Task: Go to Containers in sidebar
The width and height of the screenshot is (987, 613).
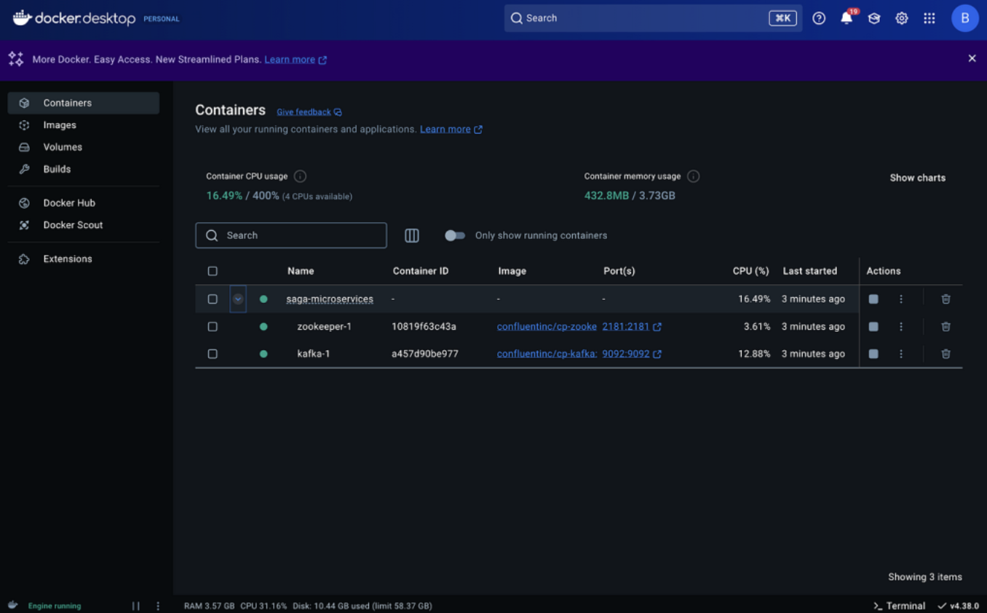Action: click(x=84, y=103)
